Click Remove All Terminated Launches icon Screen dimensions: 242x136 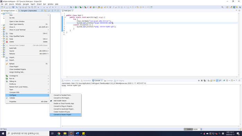[x=205, y=80]
